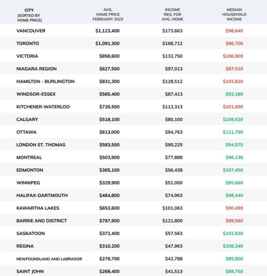
Task: Select the NIAGARA REGION city name
Action: [x=37, y=69]
